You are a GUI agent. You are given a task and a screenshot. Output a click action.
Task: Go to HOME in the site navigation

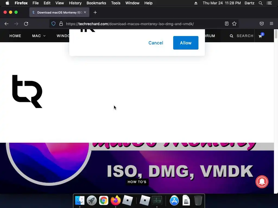click(15, 36)
